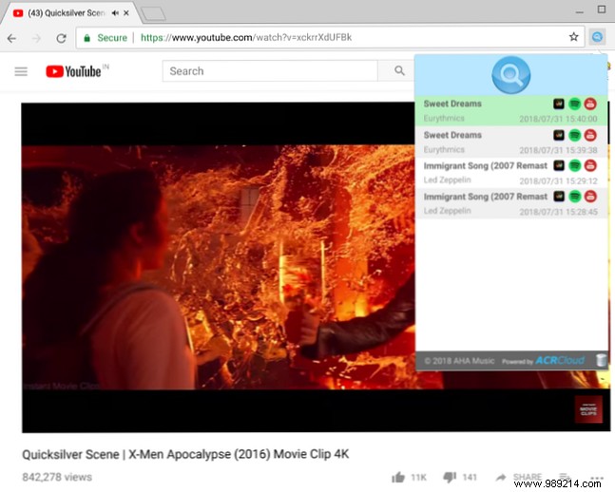Reload the page with refresh icon

coord(61,38)
